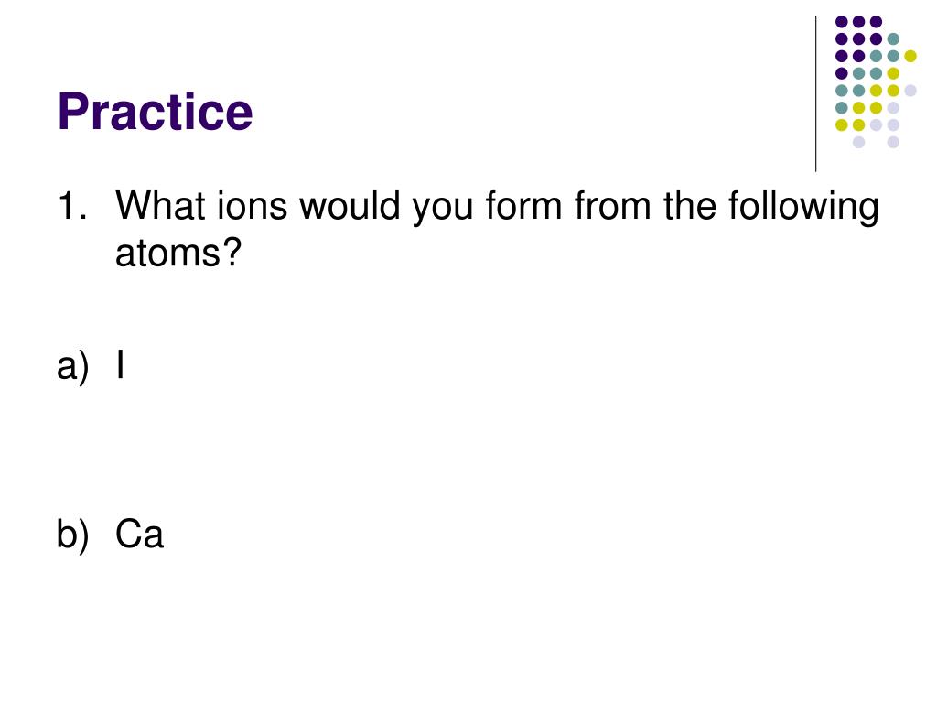Click the vertical divider line near dots
Image resolution: width=937 pixels, height=703 pixels.
[815, 93]
